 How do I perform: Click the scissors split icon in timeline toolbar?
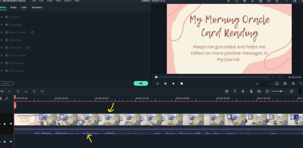(26, 91)
